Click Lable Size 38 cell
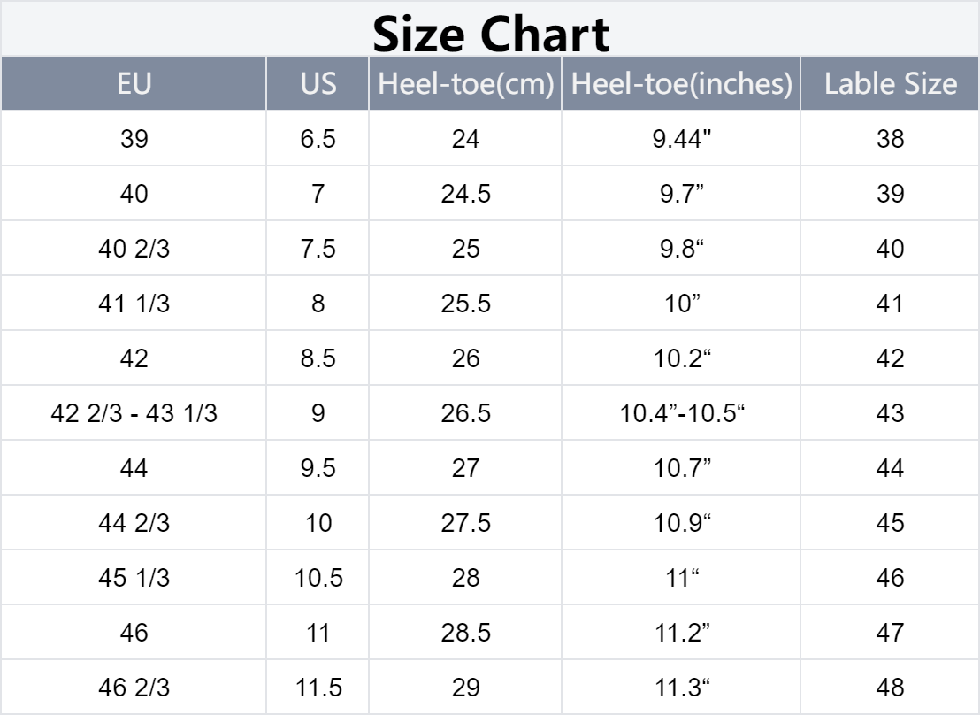The image size is (980, 715). click(x=890, y=139)
